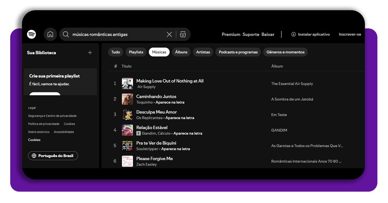Open artist Zach Easley

[147, 164]
